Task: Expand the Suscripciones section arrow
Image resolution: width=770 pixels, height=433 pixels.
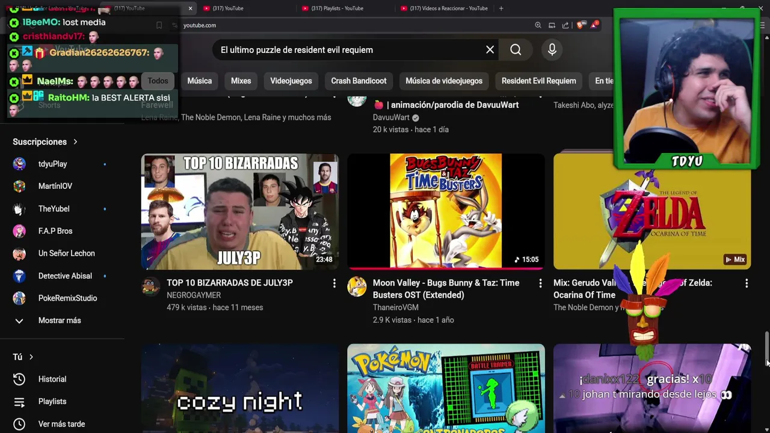Action: [75, 142]
